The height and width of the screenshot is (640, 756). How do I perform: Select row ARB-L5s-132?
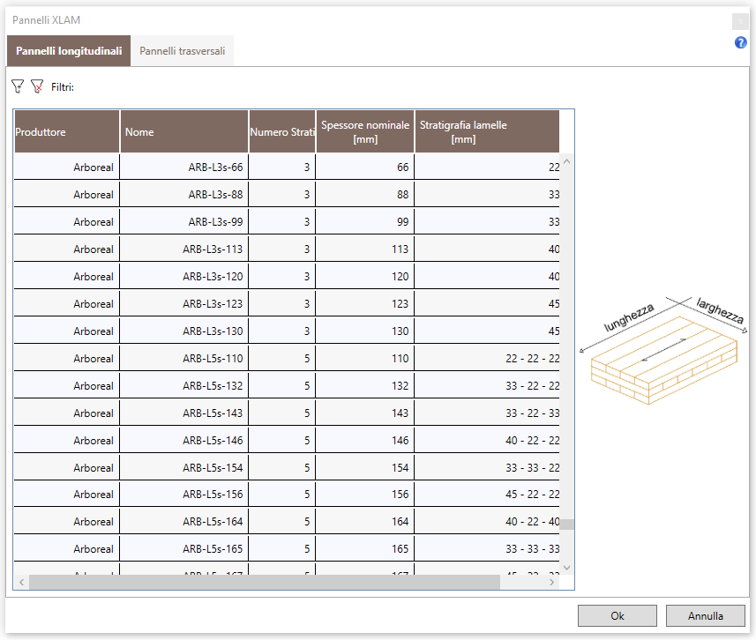click(x=287, y=385)
